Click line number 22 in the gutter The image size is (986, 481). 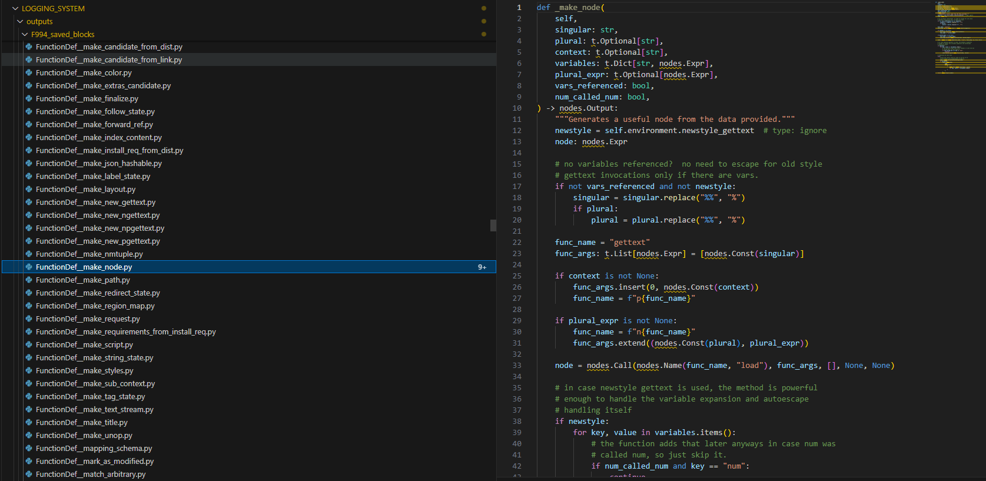tap(517, 243)
